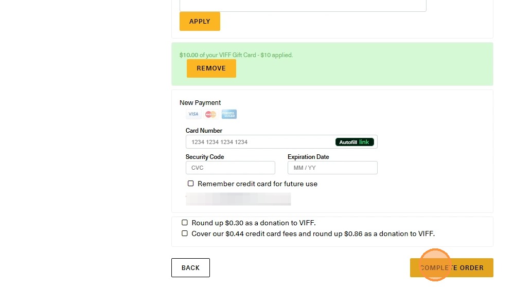Click into the Security Code CVC field
This screenshot has height=287, width=514.
[x=230, y=168]
